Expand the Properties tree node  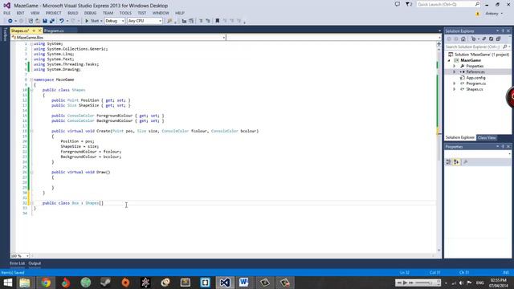(455, 66)
